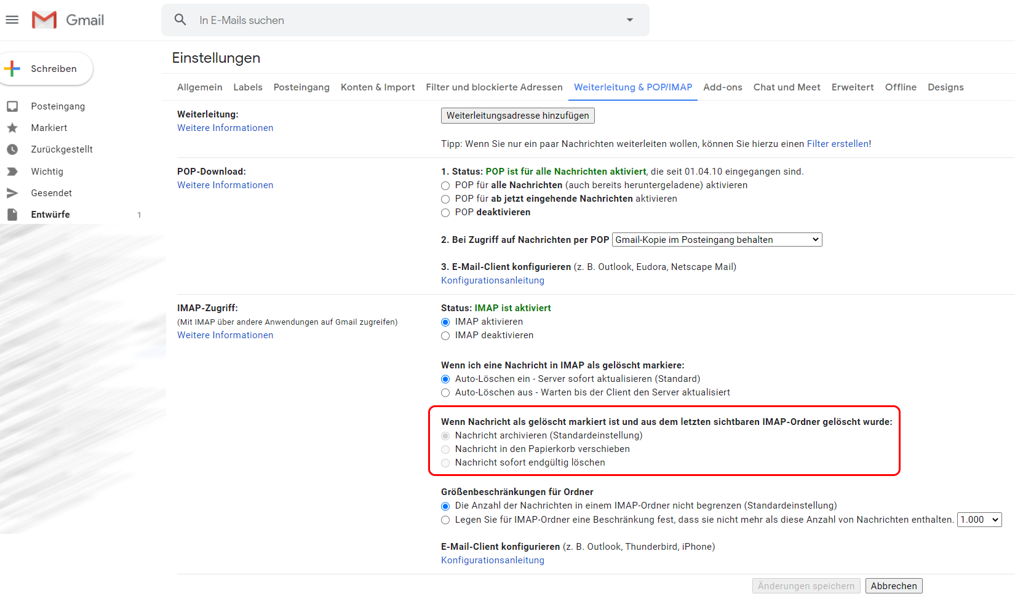This screenshot has width=1015, height=607.
Task: Select Auto-Löschen aus option
Action: (445, 393)
